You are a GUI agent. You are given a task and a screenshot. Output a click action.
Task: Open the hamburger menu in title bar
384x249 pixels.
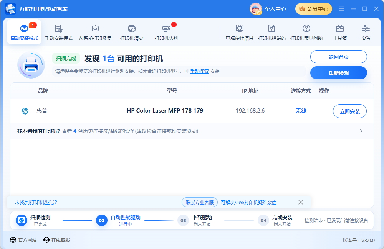342,9
